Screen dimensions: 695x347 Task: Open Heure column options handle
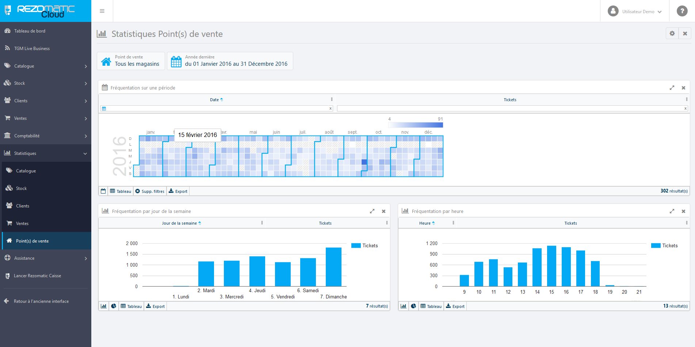pos(453,223)
